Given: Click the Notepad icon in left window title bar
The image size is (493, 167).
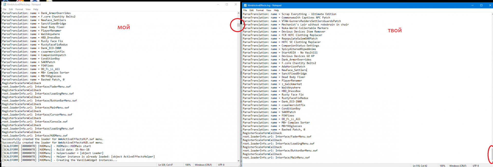Looking at the screenshot, I should pyautogui.click(x=4, y=4).
